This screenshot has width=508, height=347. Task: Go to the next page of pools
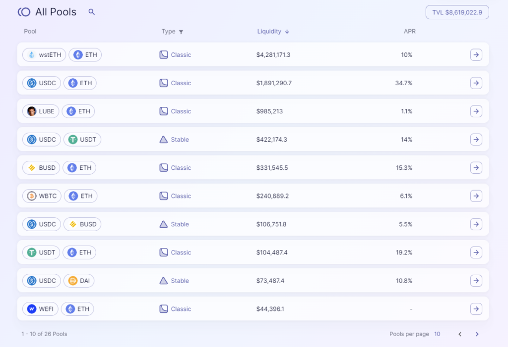click(477, 334)
